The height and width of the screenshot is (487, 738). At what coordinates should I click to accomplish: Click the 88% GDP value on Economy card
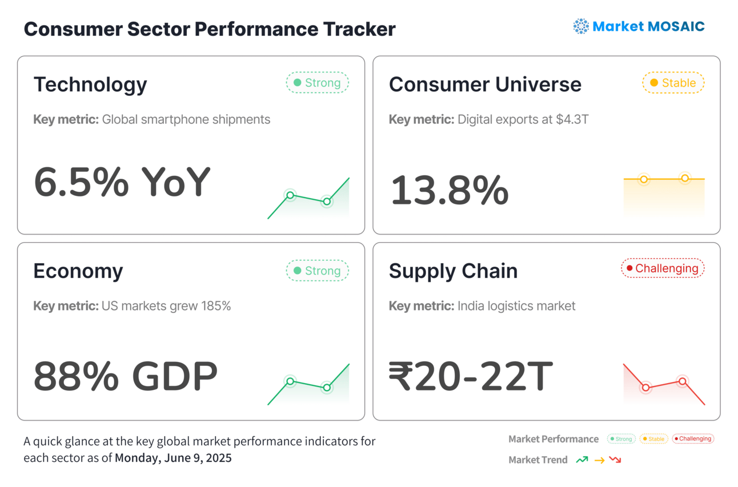pos(126,377)
